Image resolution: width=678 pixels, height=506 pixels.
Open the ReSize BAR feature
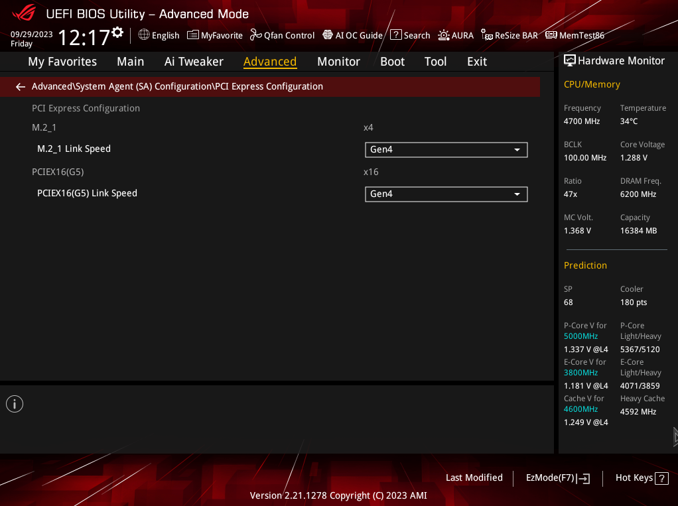(509, 35)
